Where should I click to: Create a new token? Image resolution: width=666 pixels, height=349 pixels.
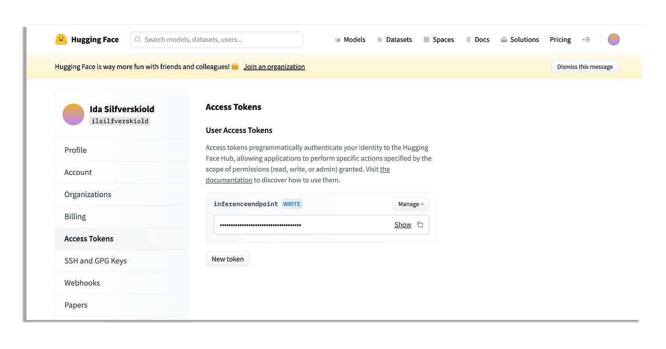click(227, 259)
